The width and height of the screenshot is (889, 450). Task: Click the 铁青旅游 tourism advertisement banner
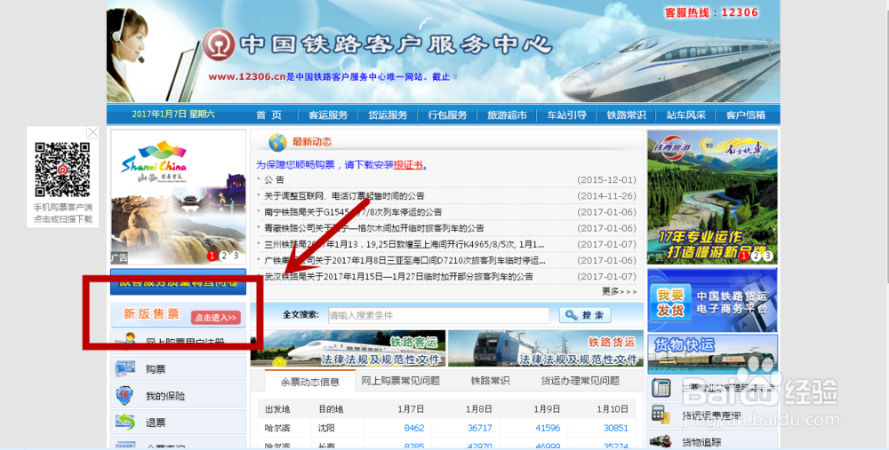pyautogui.click(x=712, y=196)
